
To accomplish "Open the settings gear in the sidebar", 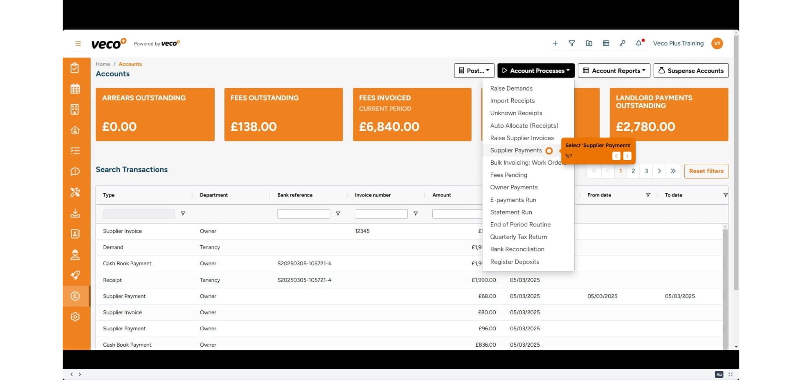I will click(x=75, y=317).
